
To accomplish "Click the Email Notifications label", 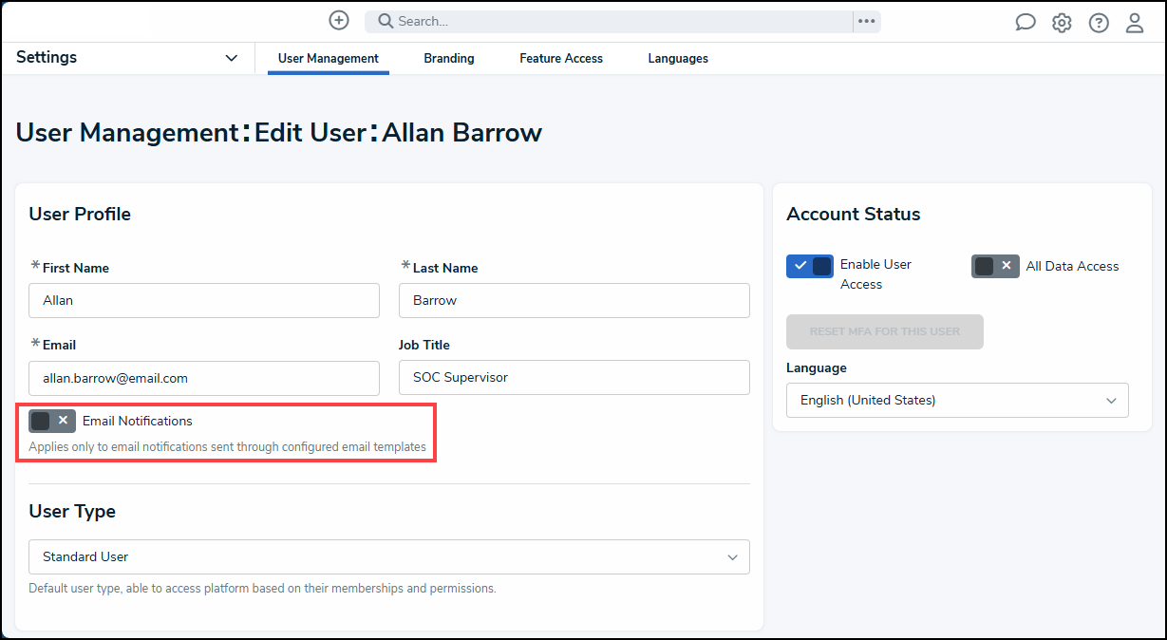I will coord(138,421).
